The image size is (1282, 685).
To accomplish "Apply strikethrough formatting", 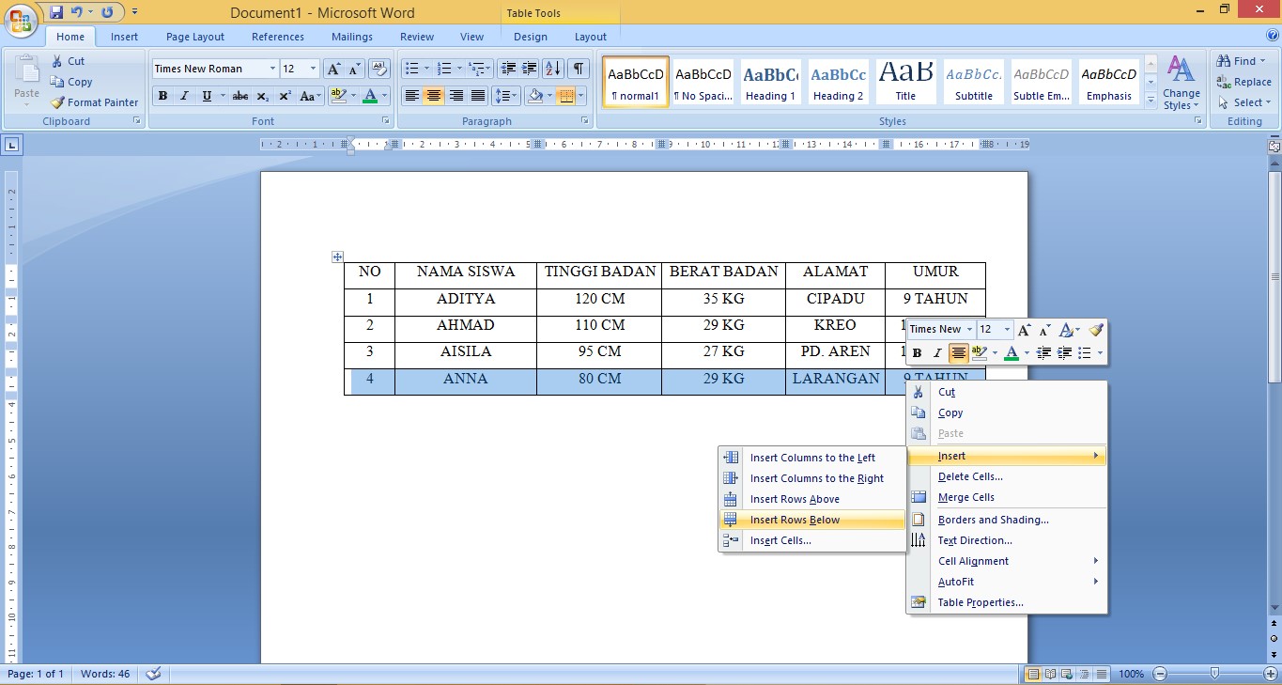I will click(x=239, y=96).
